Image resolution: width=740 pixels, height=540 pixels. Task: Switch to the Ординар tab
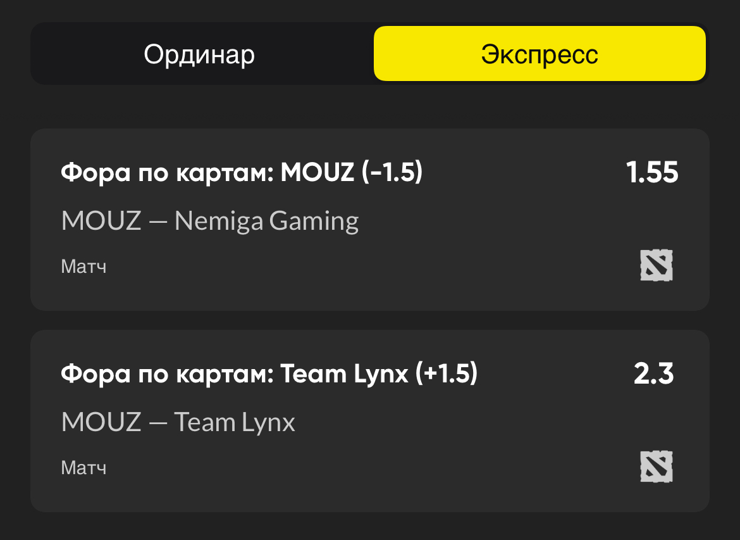coord(199,54)
